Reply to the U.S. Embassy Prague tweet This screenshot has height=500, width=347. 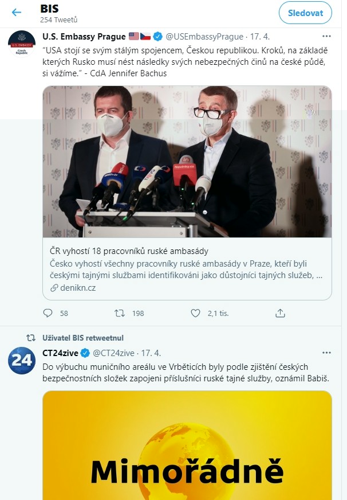click(x=48, y=313)
